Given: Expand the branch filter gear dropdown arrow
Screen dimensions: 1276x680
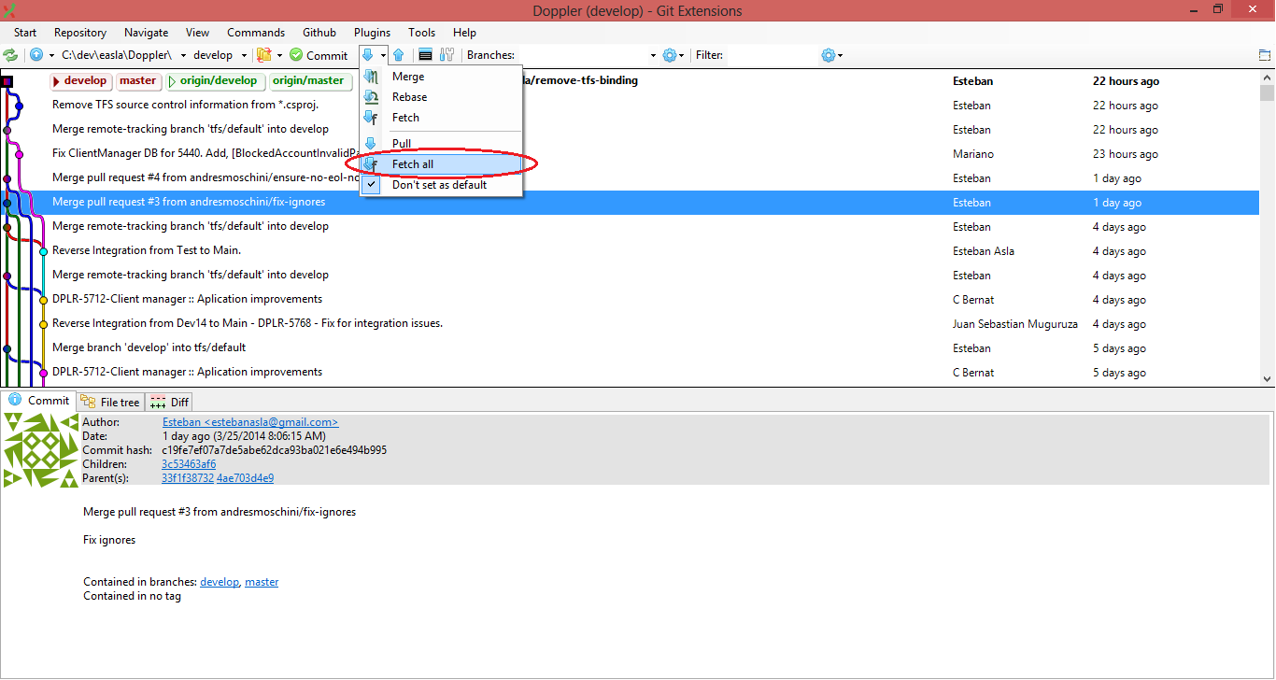Looking at the screenshot, I should (x=682, y=55).
